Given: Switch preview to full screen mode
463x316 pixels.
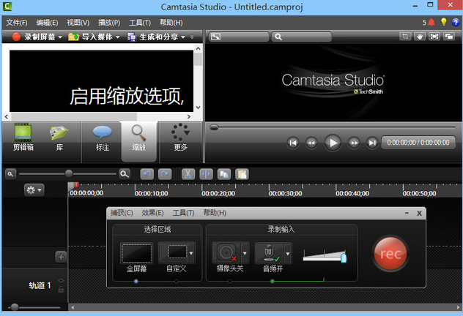Looking at the screenshot, I should (434, 37).
